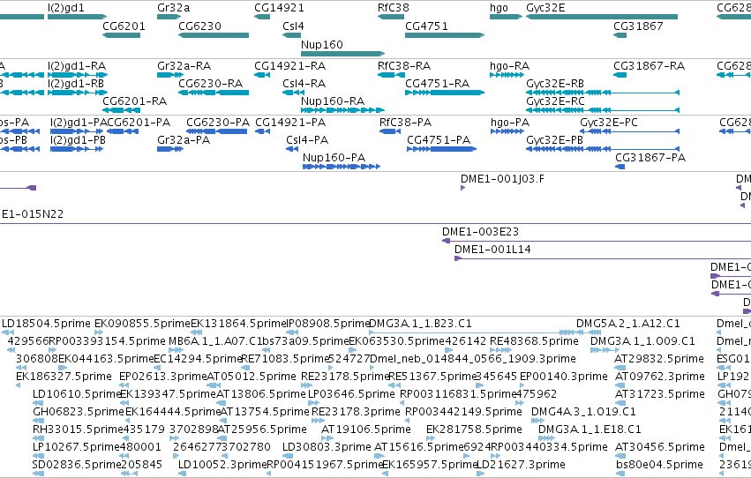Select the Gyc32E-PB coding sequence
Viewport: 751px width, 478px height.
[x=603, y=149]
